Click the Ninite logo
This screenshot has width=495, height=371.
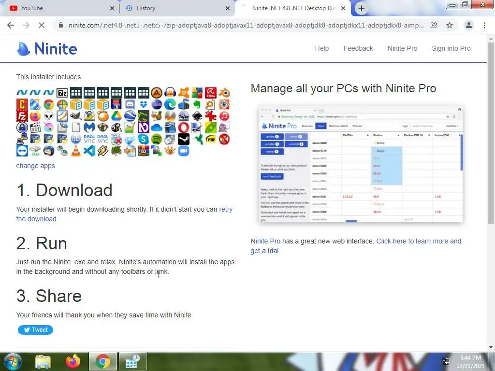[x=47, y=49]
